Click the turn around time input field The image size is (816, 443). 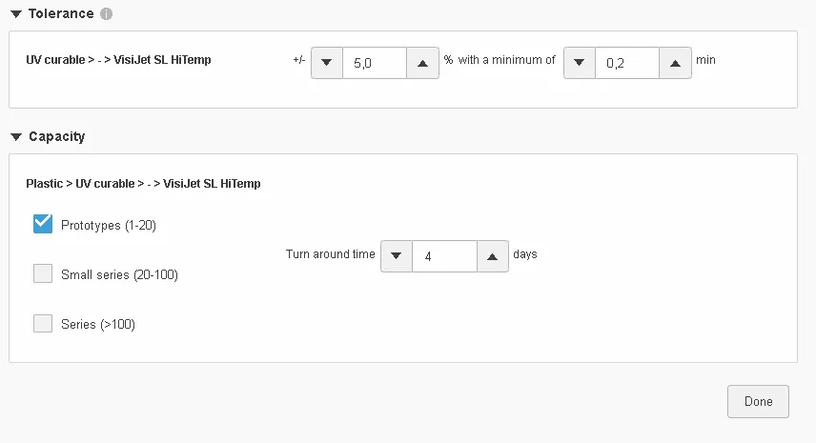coord(444,256)
